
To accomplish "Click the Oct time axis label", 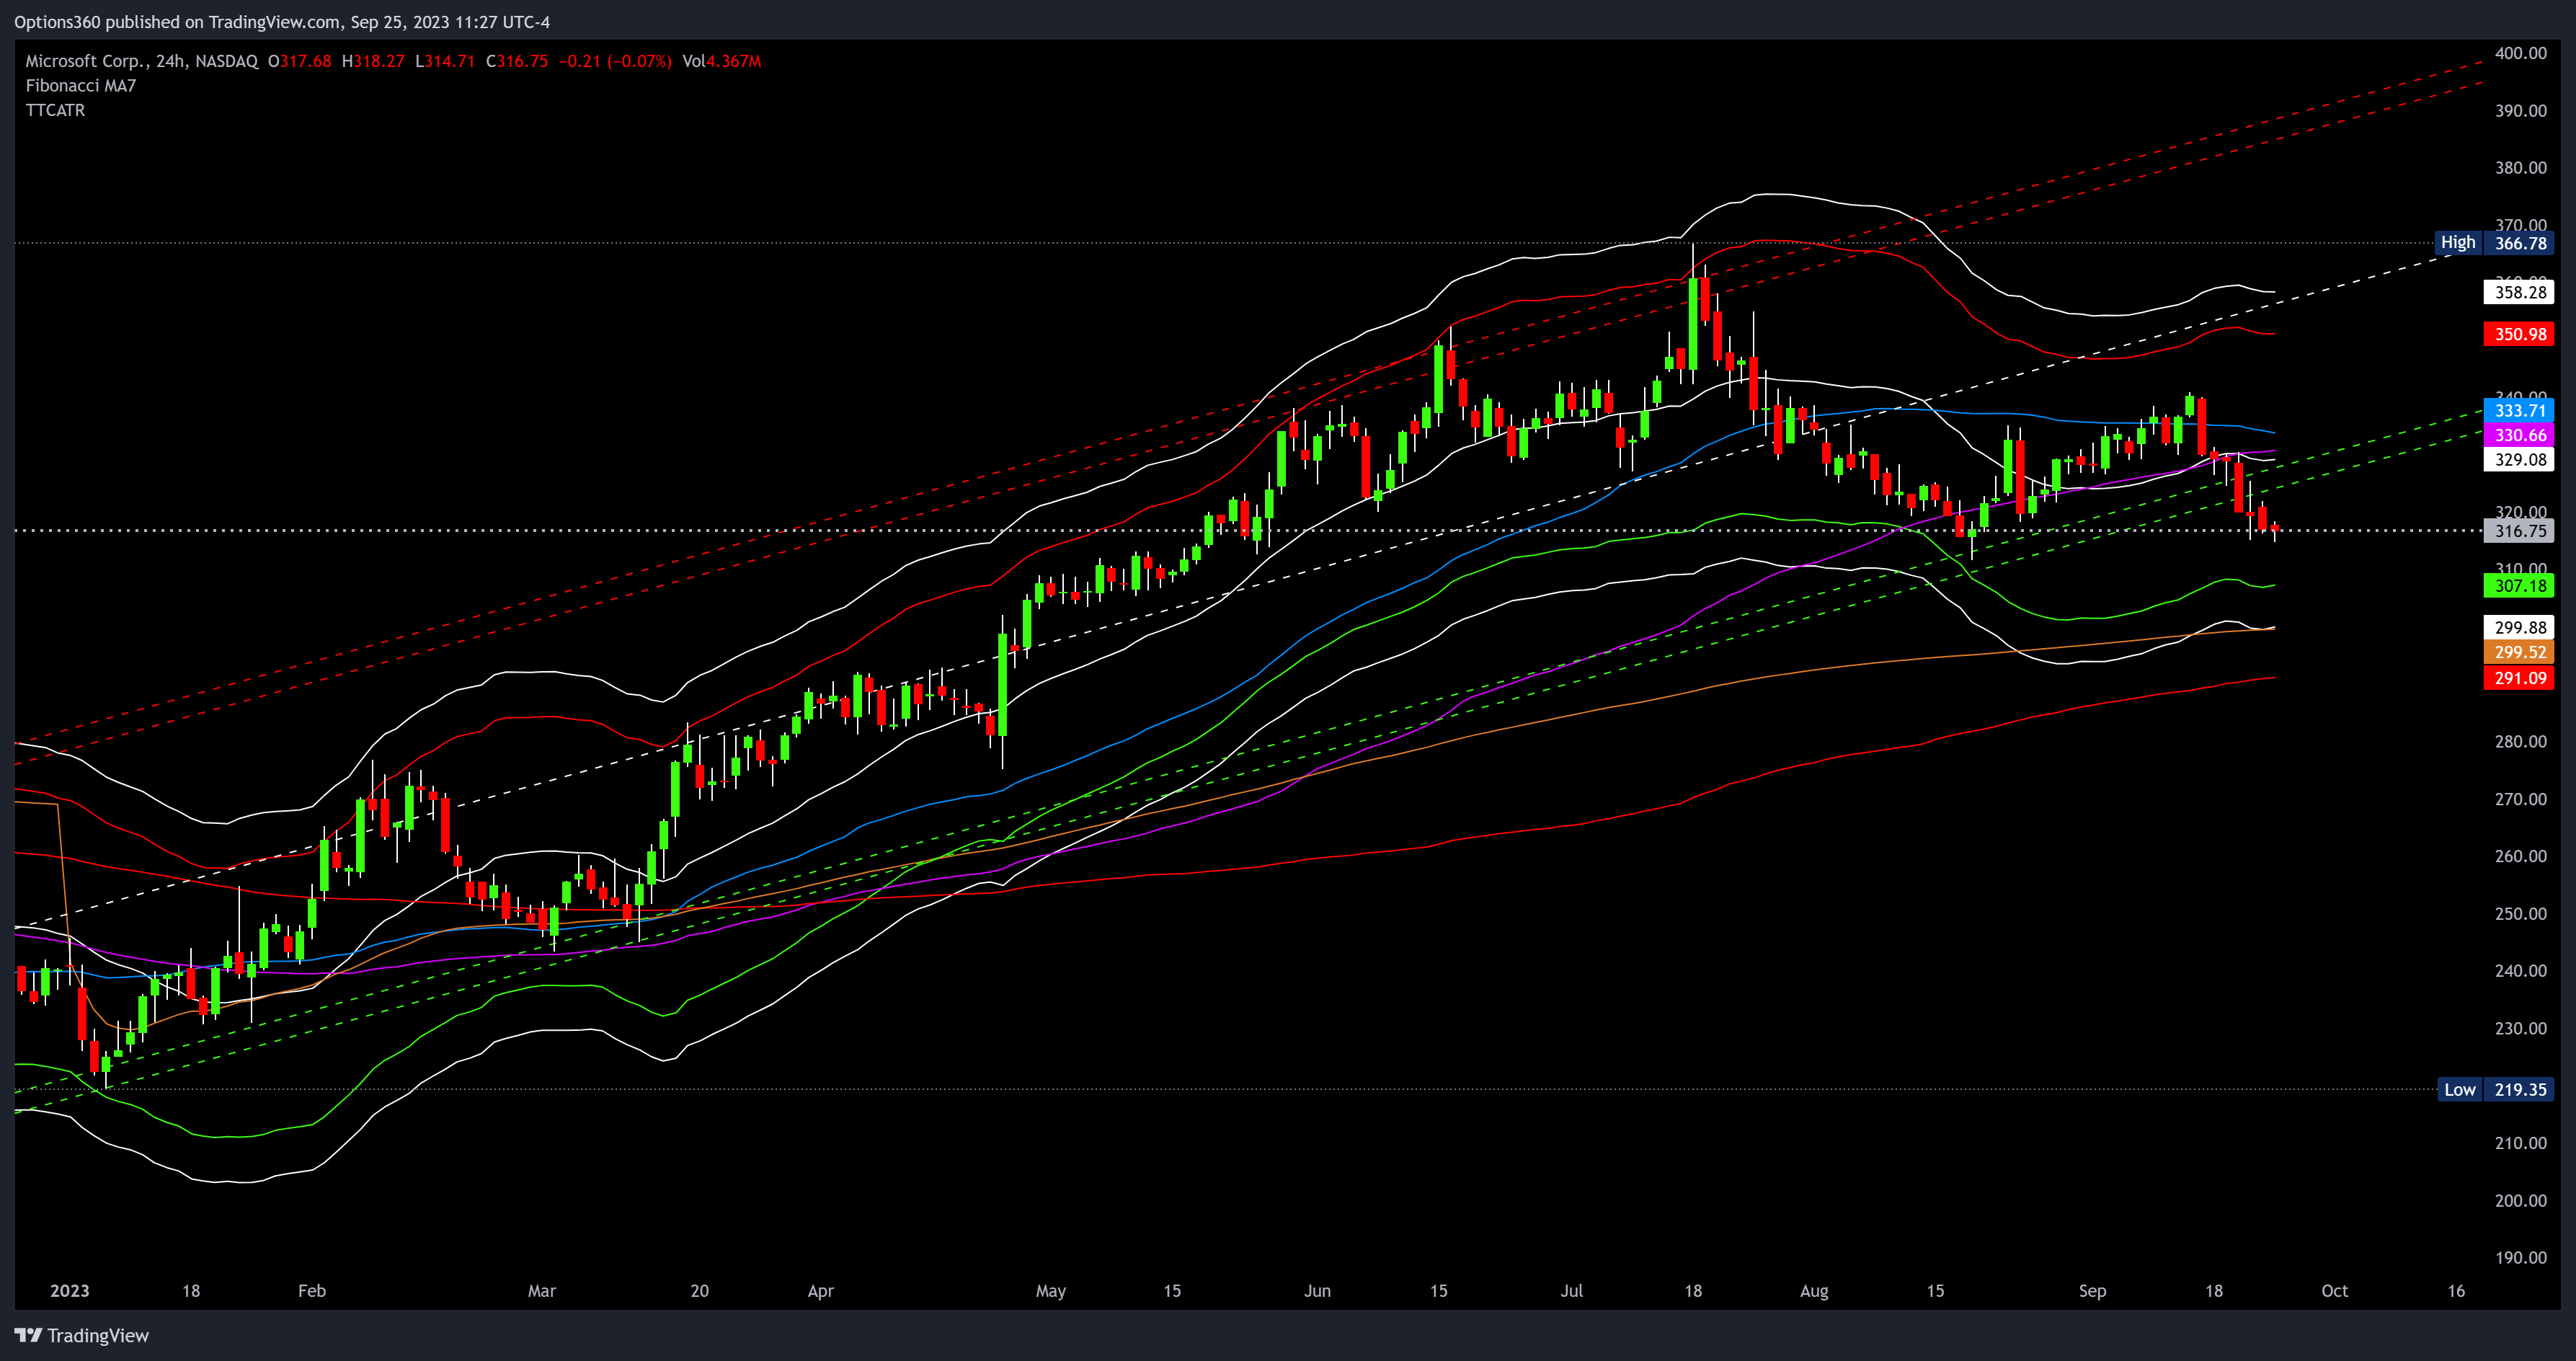I will point(2335,1290).
